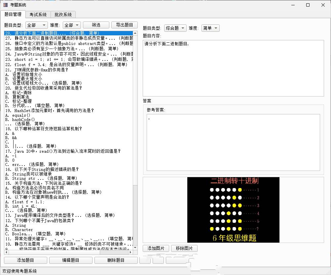Expand the 综合题 type dropdown
Image resolution: width=331 pixels, height=275 pixels.
(175, 28)
